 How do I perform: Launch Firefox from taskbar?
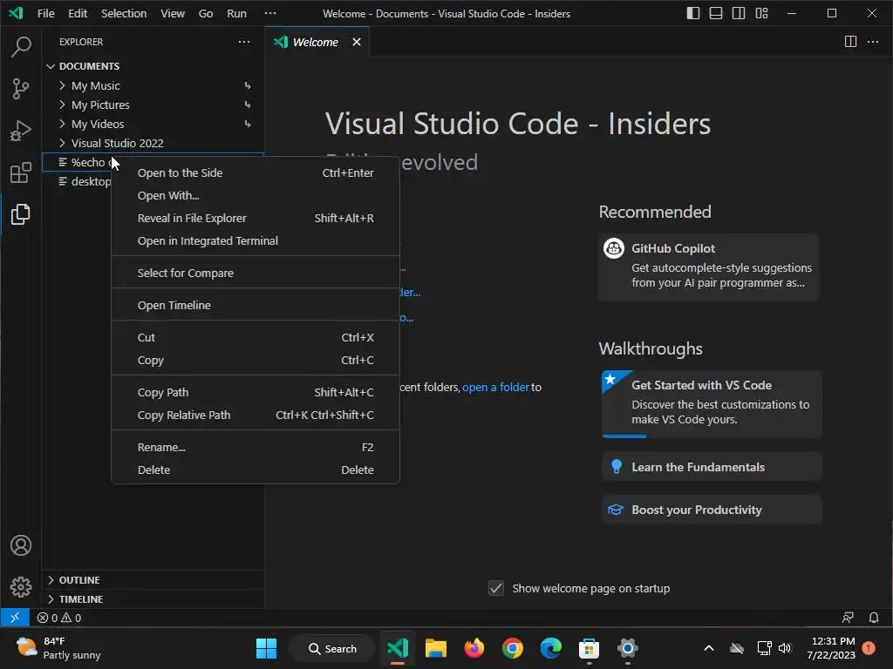[474, 648]
